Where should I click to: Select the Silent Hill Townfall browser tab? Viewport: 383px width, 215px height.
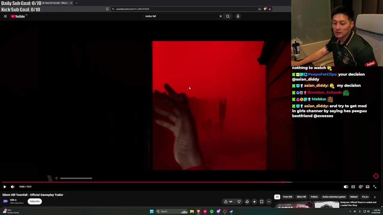click(x=57, y=3)
